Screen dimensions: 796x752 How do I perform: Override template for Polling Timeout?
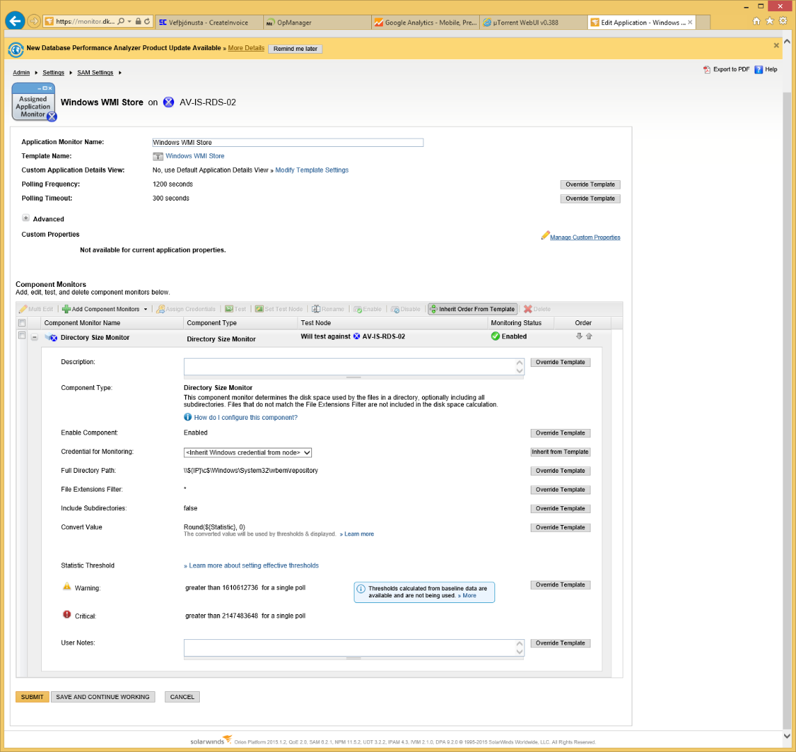(x=590, y=198)
